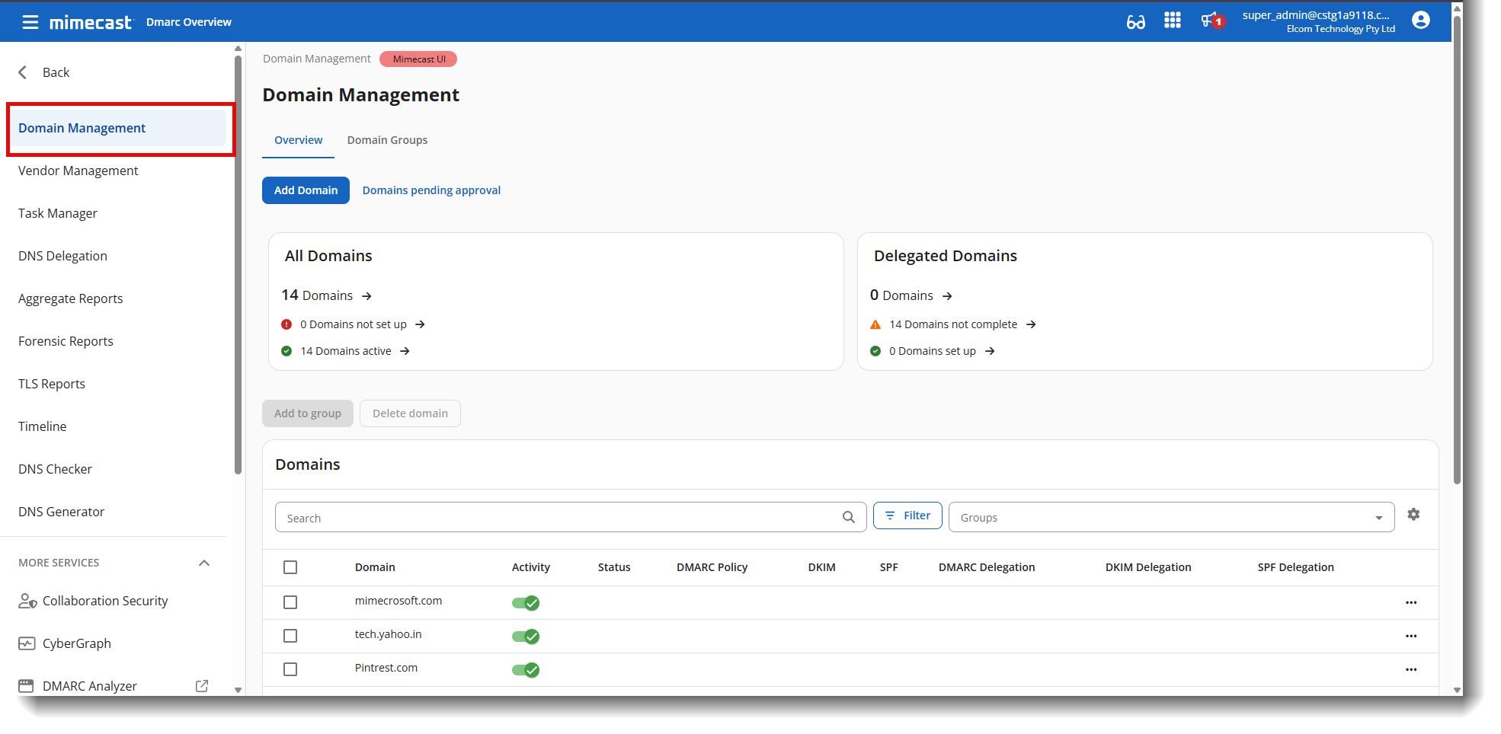Open Aggregate Reports from the sidebar
The height and width of the screenshot is (734, 1501).
[x=71, y=298]
